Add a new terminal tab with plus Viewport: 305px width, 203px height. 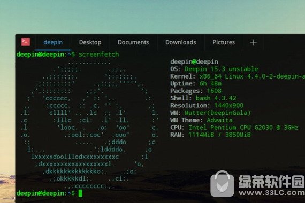[x=253, y=42]
